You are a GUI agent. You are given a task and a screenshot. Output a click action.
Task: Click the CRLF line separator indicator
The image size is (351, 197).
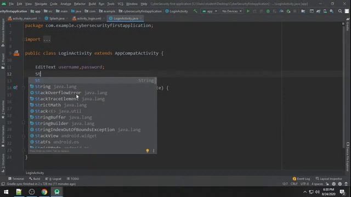[x=294, y=184]
